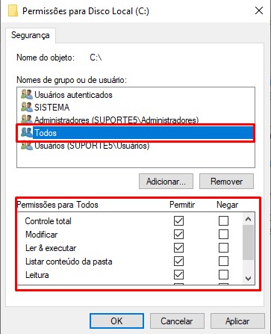Click the Administradores group icon

(x=27, y=120)
